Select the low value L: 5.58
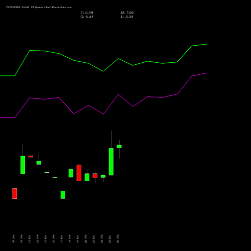This screenshot has width=251, height=251. coord(127,17)
